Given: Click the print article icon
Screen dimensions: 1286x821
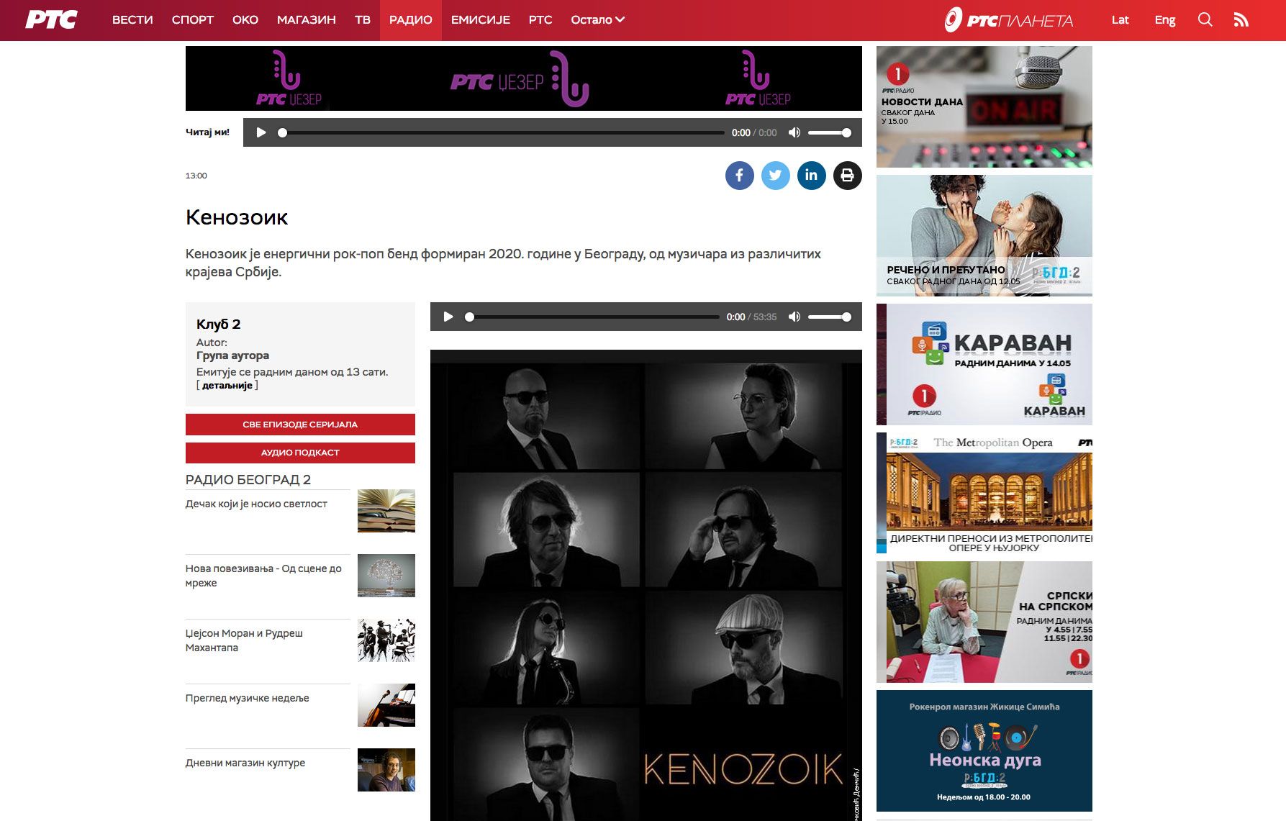Looking at the screenshot, I should 847,176.
